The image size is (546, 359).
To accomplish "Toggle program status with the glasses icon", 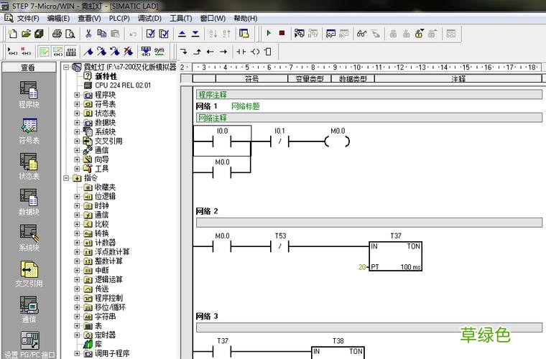I will [362, 34].
